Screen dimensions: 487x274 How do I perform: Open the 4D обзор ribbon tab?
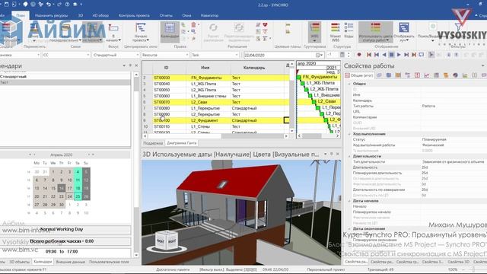[100, 15]
